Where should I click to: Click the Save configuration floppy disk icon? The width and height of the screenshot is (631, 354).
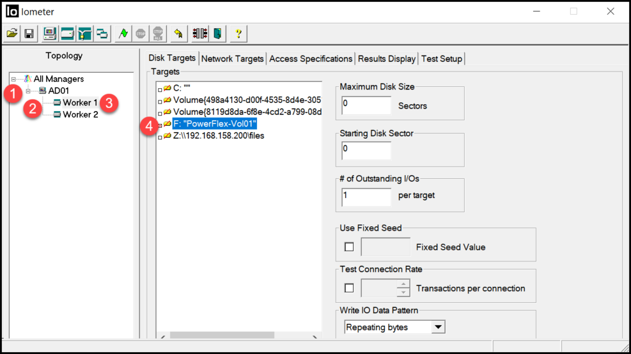point(29,33)
